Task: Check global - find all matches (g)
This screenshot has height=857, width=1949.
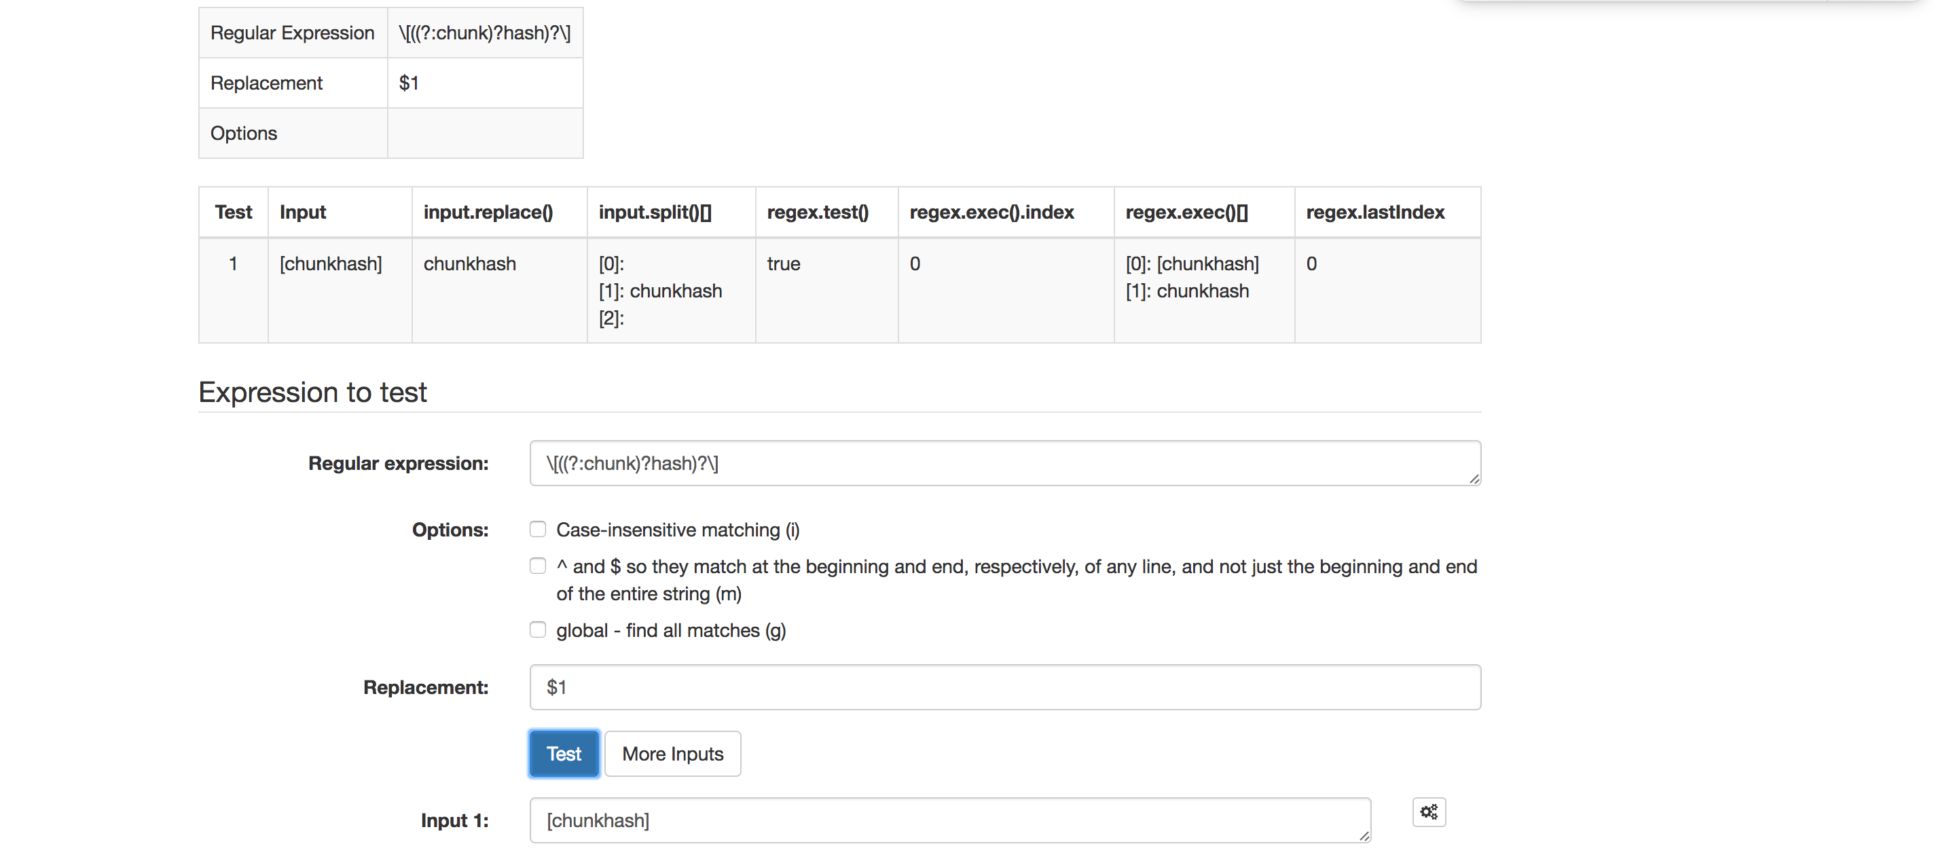Action: (537, 630)
